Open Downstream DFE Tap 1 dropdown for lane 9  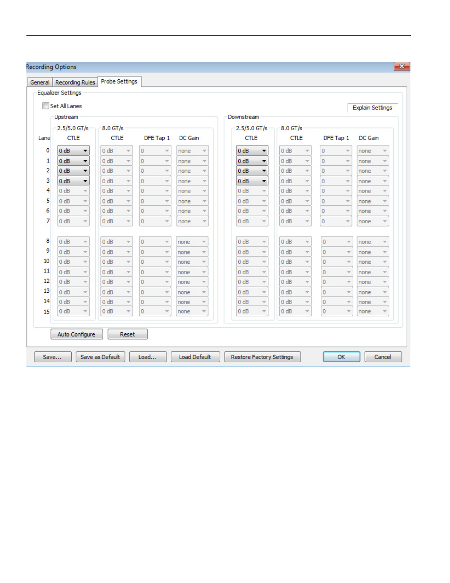click(x=336, y=252)
